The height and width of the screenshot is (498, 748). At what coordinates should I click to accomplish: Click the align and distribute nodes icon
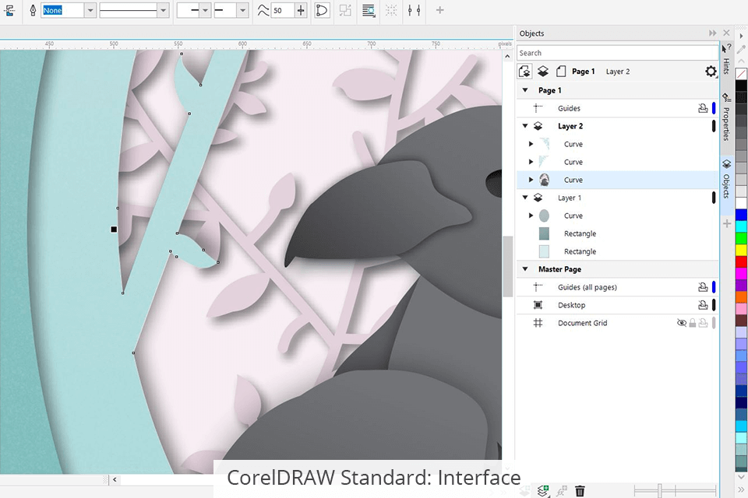(414, 10)
